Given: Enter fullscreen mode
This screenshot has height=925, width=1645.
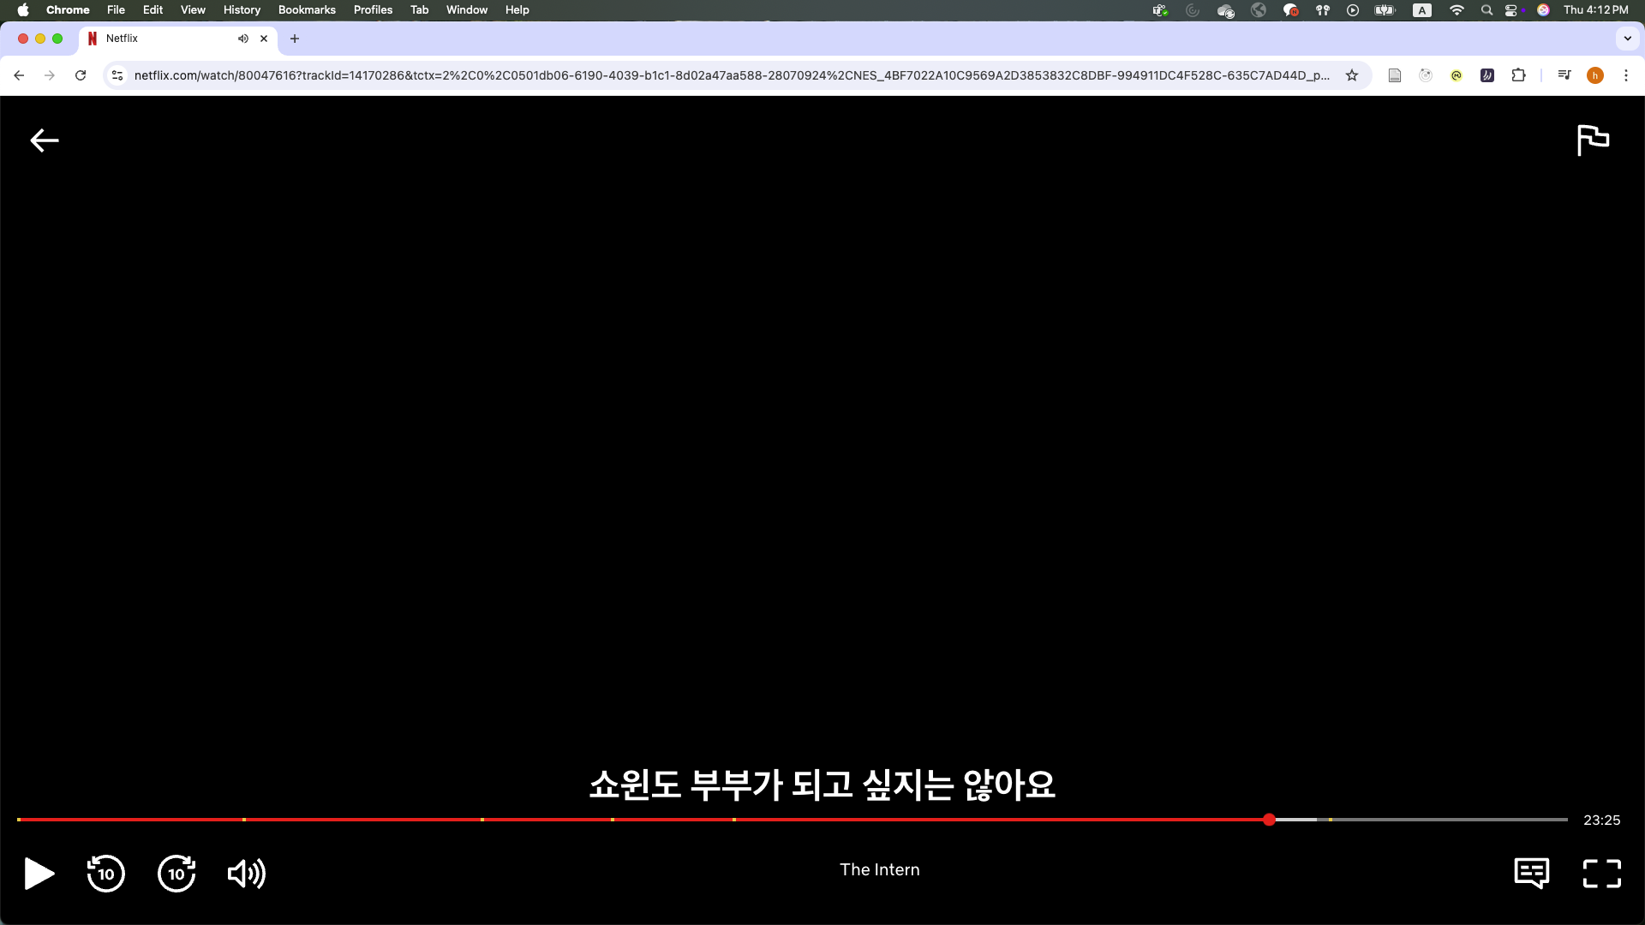Looking at the screenshot, I should pos(1601,874).
